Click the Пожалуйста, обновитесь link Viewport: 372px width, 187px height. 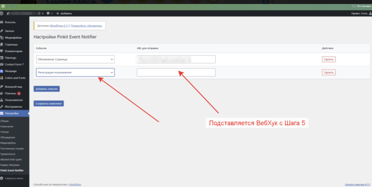pyautogui.click(x=86, y=26)
